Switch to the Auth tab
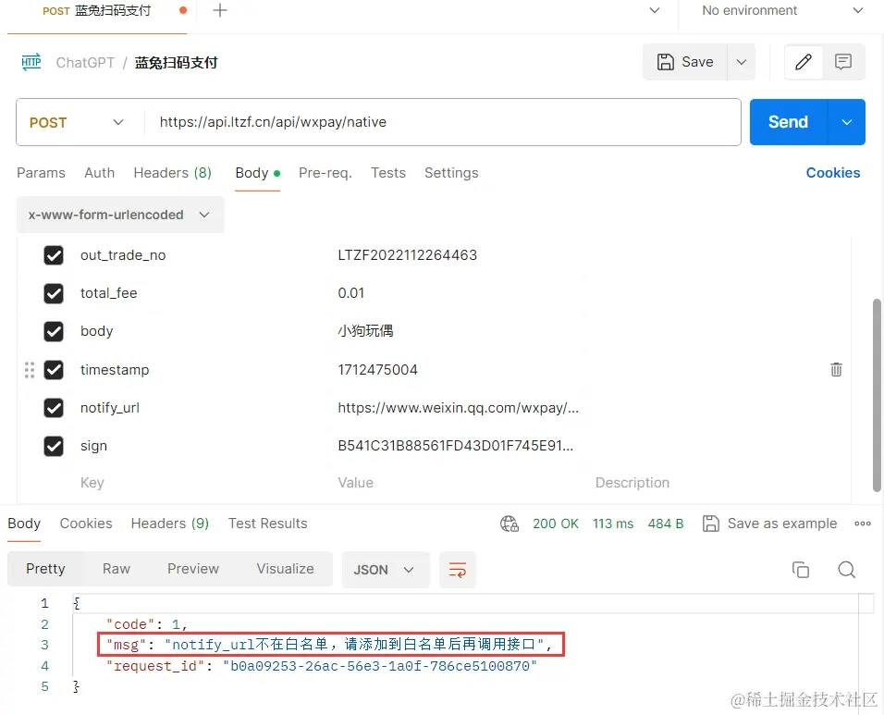Screen dimensions: 884x715 99,173
